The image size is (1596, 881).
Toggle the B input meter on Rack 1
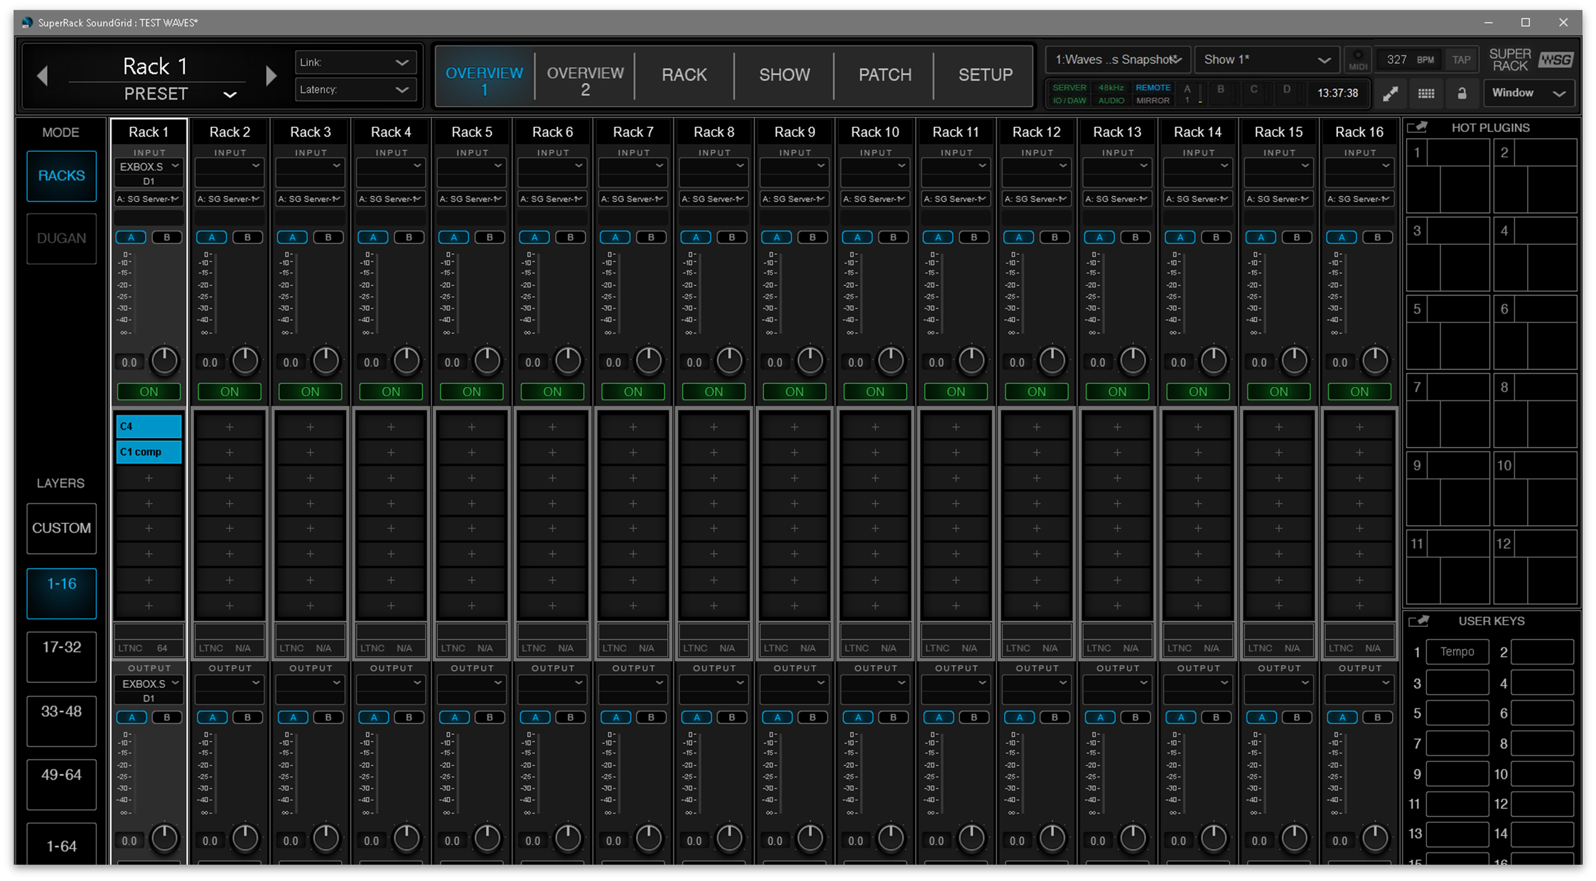tap(167, 236)
